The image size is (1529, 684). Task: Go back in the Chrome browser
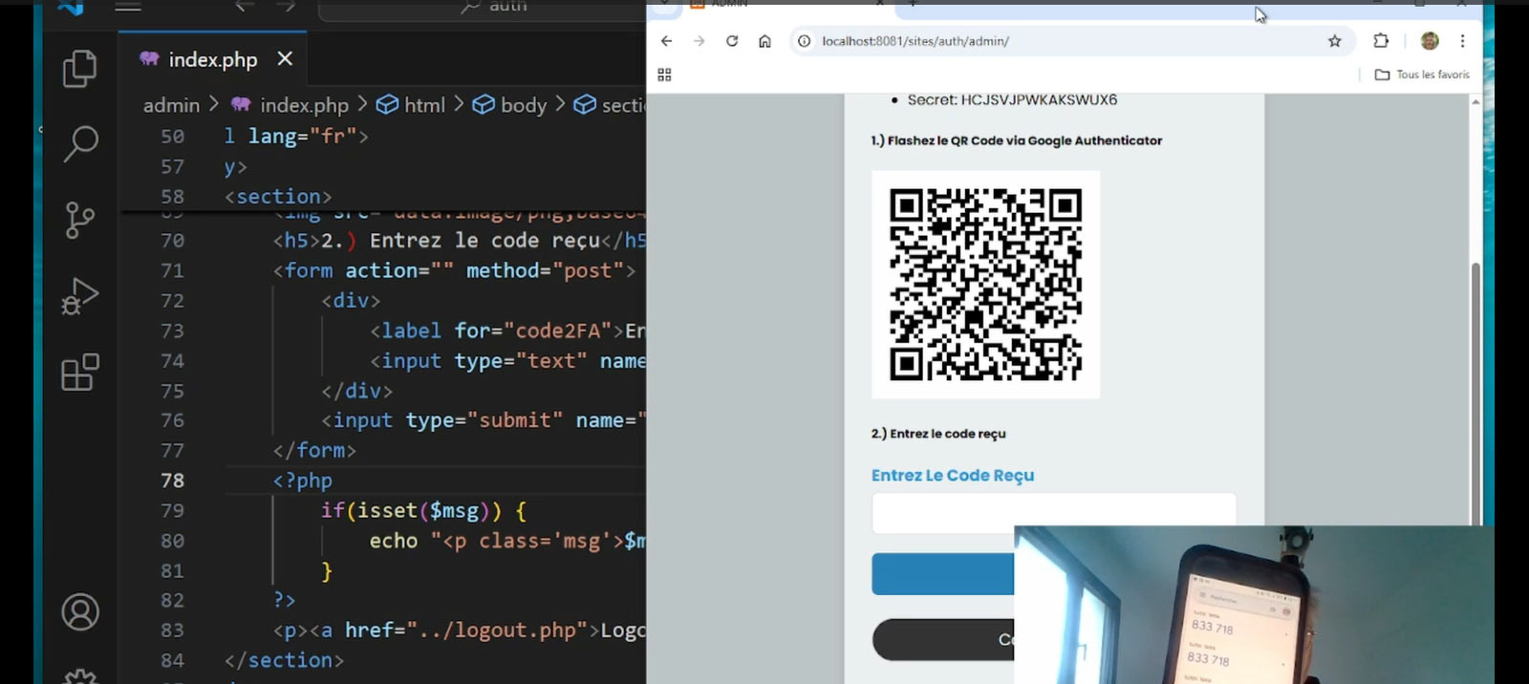[x=666, y=41]
